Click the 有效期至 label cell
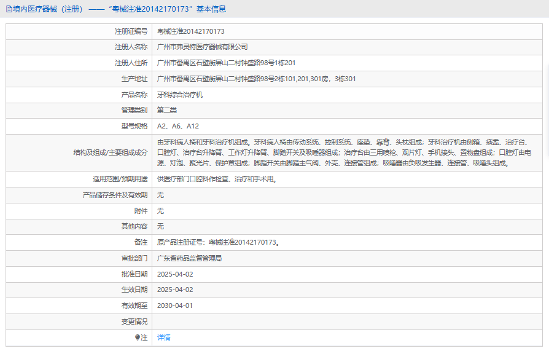The image size is (549, 351). (79, 306)
